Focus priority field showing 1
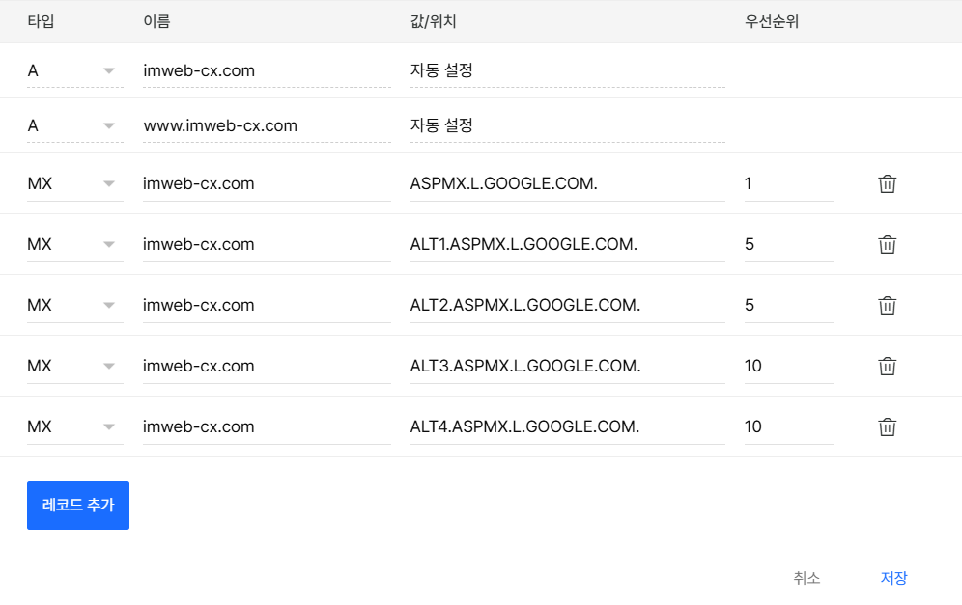Viewport: 962px width, 605px height. click(x=788, y=183)
